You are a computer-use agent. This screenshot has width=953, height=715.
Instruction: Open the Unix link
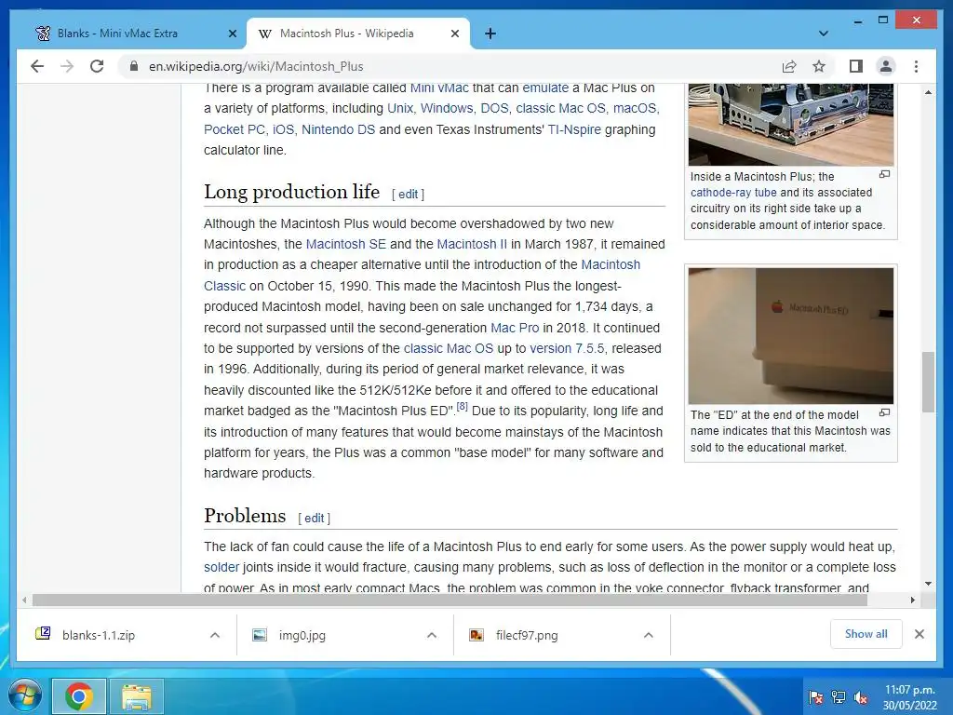(x=400, y=108)
